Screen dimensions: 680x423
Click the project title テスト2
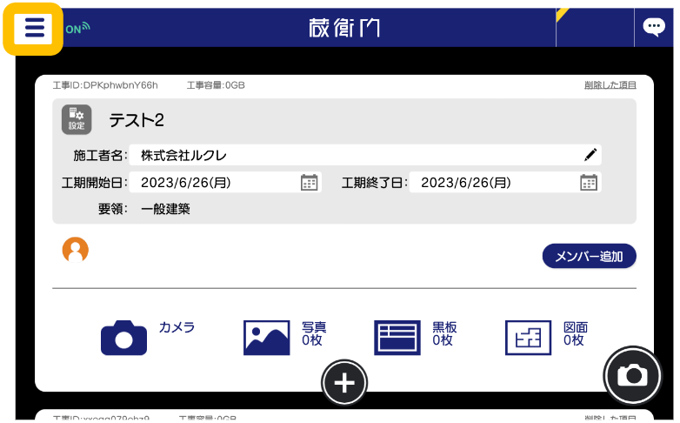point(137,120)
